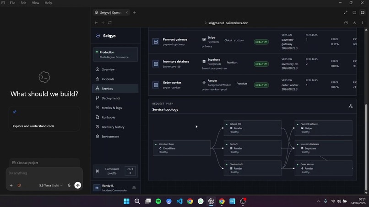Select the Order Worker topology node

324,168
